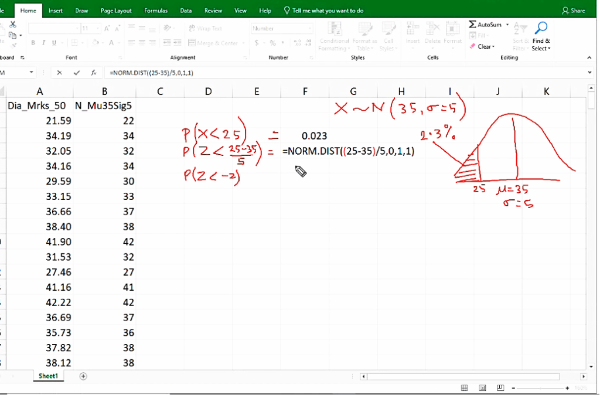Confirm the formula with the checkmark Enter icon
600x395 pixels.
pos(76,73)
